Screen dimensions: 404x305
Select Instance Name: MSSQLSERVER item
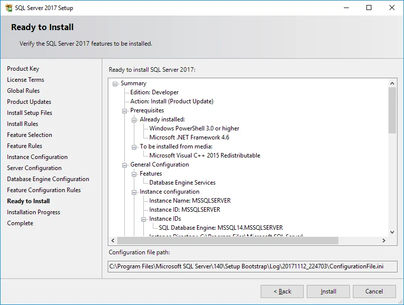[x=190, y=201]
